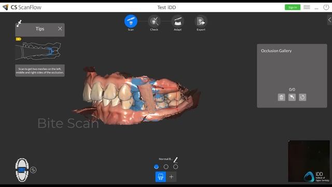The width and height of the screenshot is (332, 187).
Task: Open the hamburger menu
Action: (307, 7)
